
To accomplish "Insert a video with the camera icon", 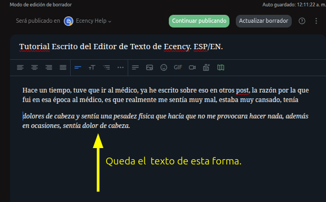I will coord(193,68).
